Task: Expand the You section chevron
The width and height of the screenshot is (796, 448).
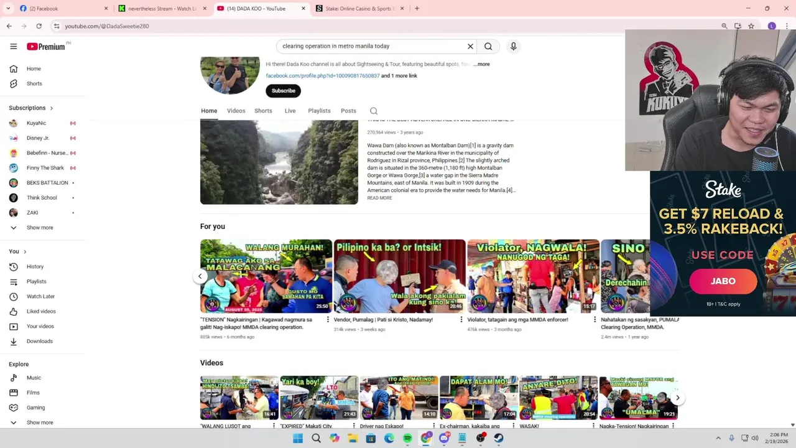Action: [x=25, y=251]
